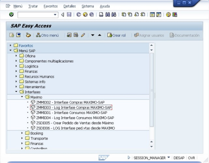Click the status bar expand triangle
The width and height of the screenshot is (209, 163).
[x=129, y=157]
